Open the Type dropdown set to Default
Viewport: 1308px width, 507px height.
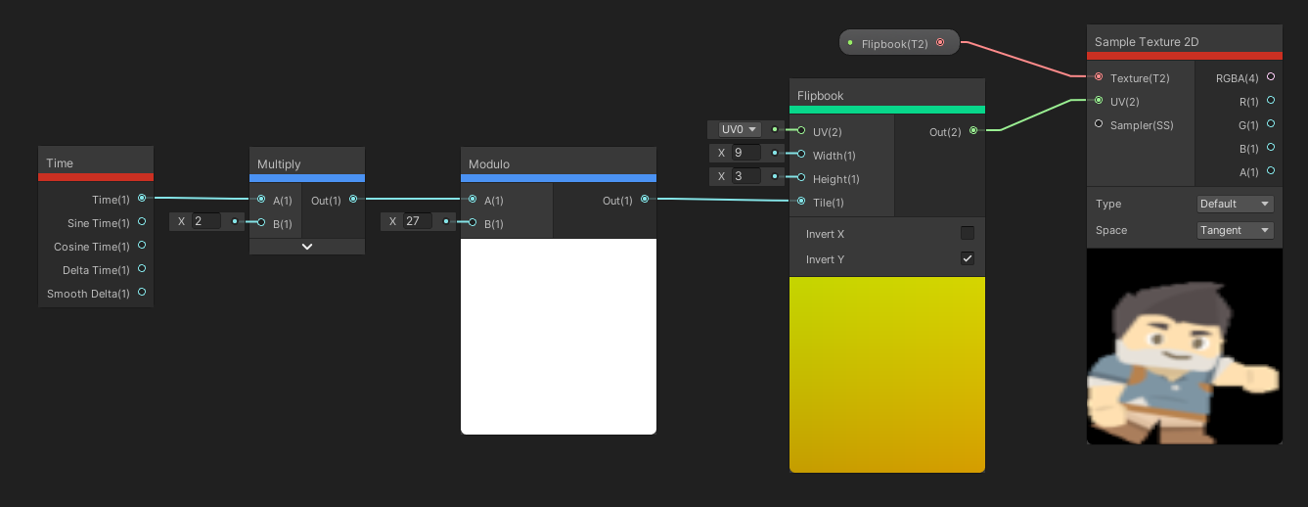coord(1236,204)
